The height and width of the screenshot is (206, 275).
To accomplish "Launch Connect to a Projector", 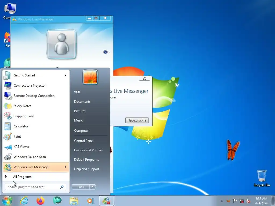I will pyautogui.click(x=36, y=86).
